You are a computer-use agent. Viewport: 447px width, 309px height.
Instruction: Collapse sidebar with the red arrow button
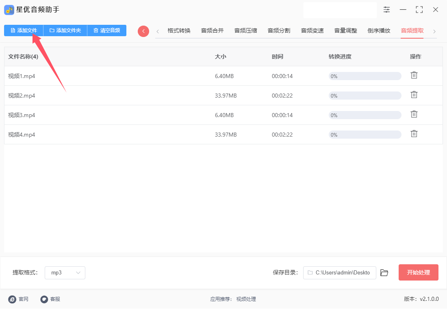coord(143,31)
